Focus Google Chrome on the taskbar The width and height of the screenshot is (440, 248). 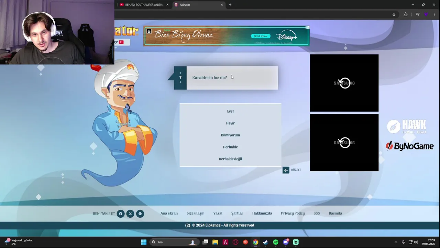(x=255, y=242)
